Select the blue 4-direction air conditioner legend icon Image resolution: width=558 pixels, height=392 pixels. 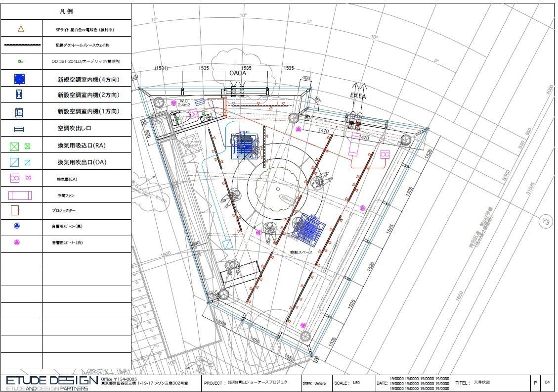point(19,79)
